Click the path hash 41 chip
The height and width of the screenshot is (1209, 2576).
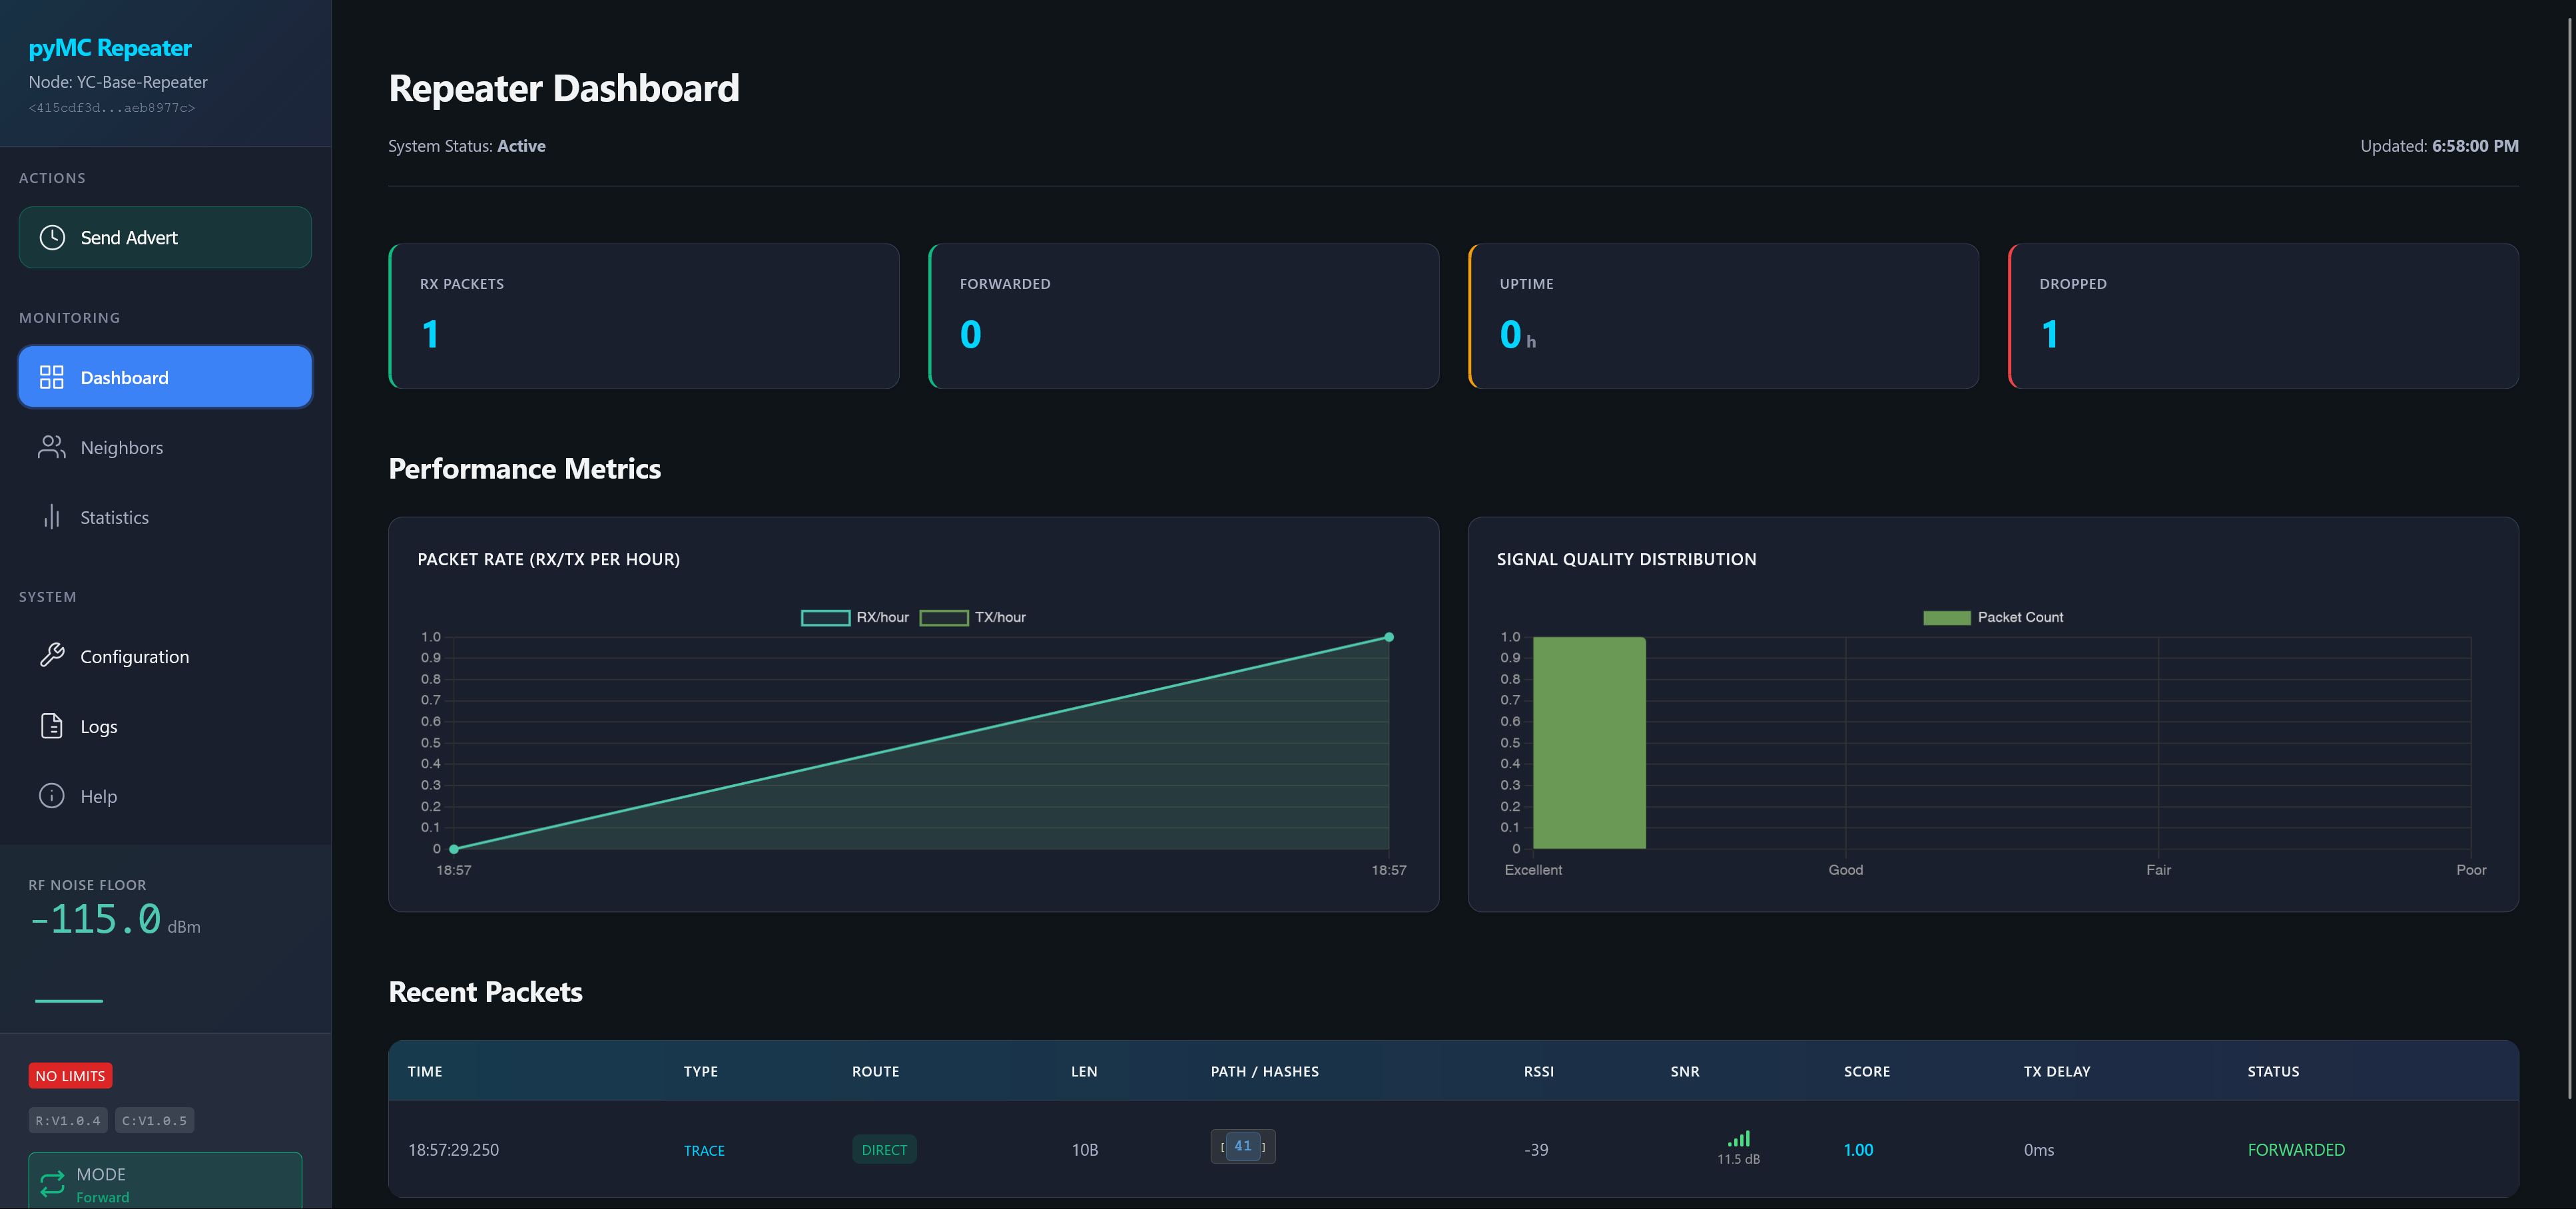pos(1243,1147)
